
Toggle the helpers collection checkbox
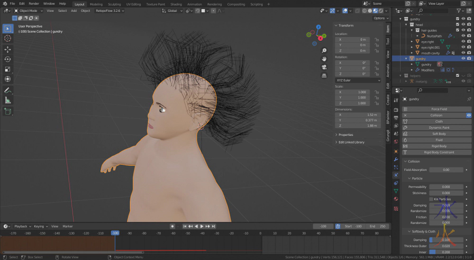pos(457,75)
